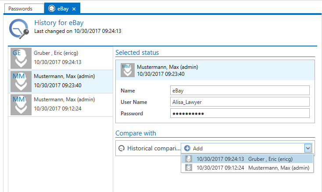322x192 pixels.
Task: Click the Add plus icon
Action: pos(187,148)
